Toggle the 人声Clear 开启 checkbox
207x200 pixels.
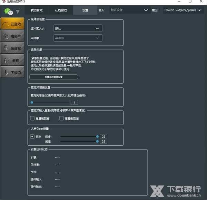pyautogui.click(x=32, y=136)
